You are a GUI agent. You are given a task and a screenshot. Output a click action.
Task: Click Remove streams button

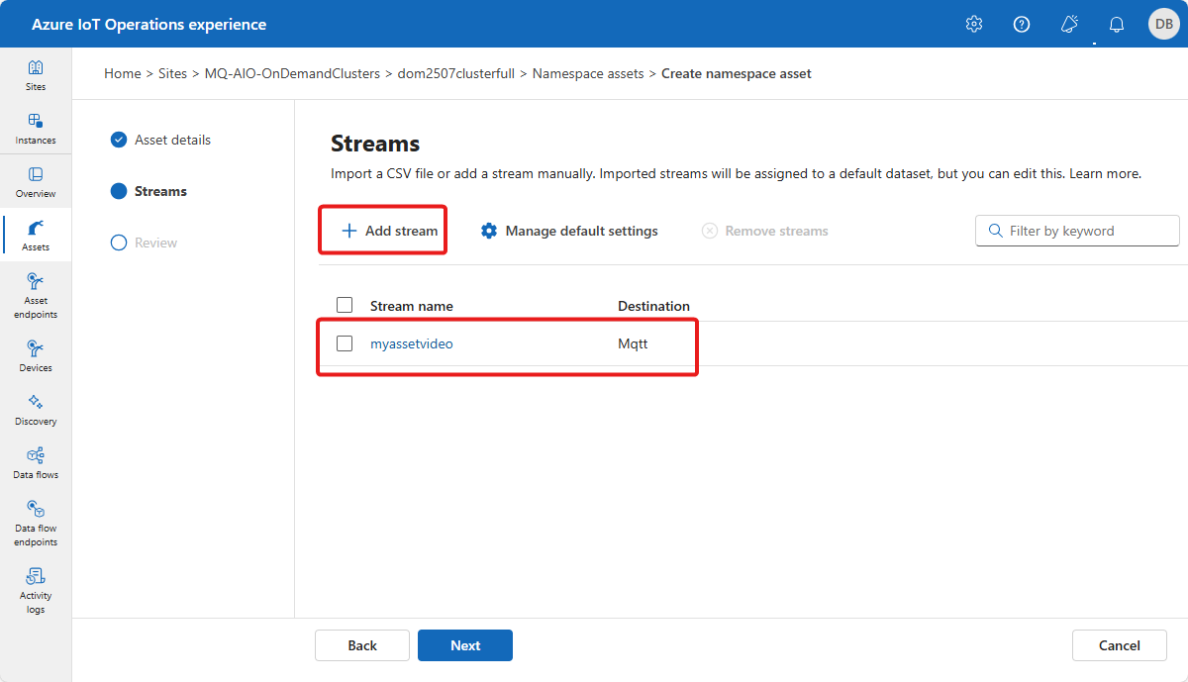click(765, 231)
